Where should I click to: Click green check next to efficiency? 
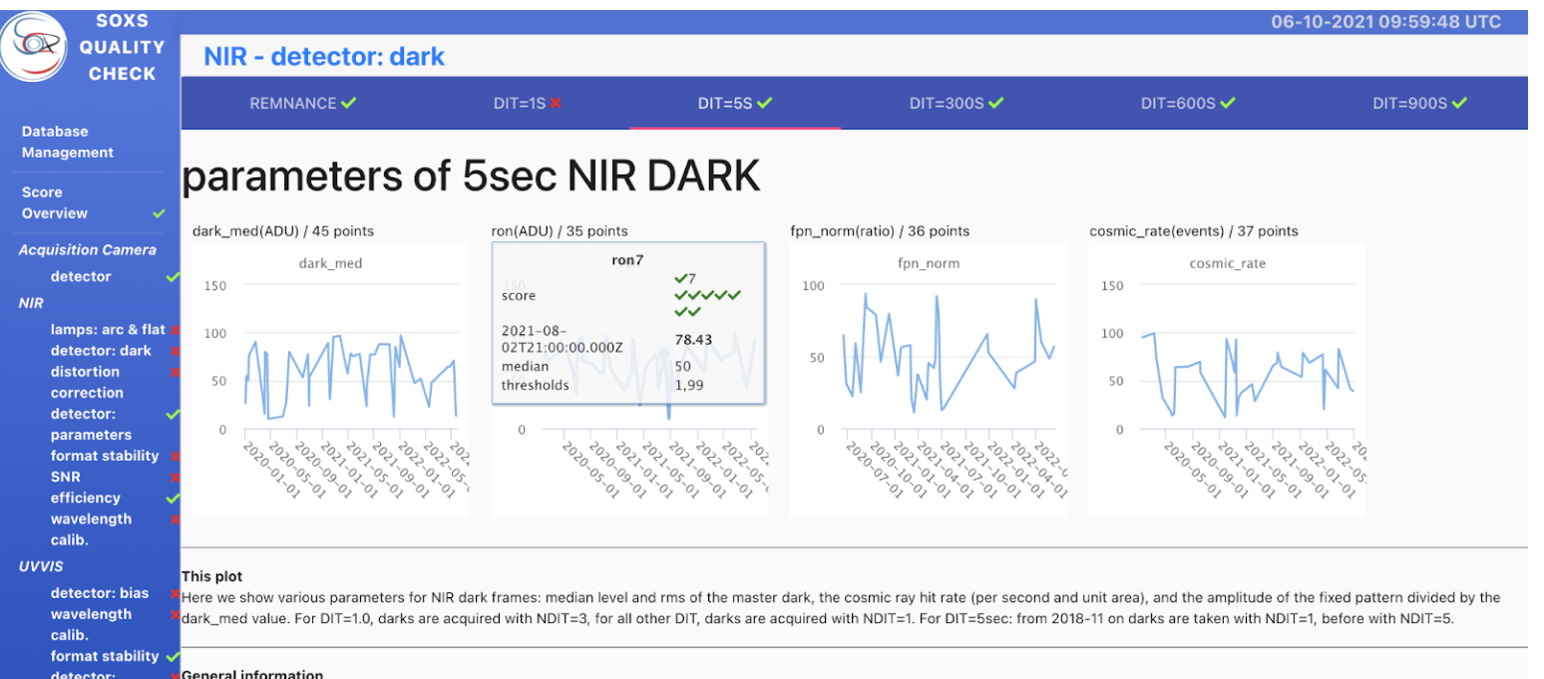click(173, 498)
